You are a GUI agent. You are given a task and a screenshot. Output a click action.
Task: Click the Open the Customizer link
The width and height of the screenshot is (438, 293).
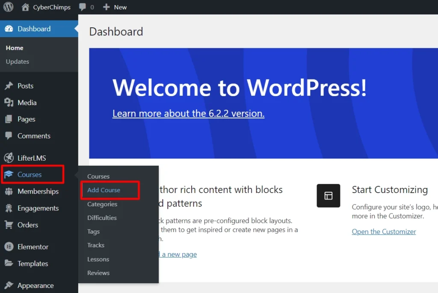pos(384,231)
